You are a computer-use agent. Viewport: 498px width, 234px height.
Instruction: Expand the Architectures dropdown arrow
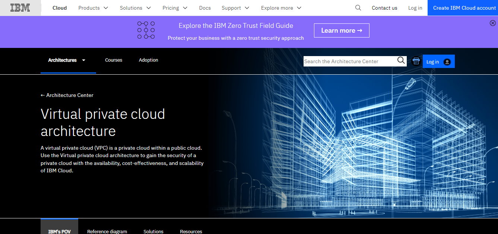point(84,60)
